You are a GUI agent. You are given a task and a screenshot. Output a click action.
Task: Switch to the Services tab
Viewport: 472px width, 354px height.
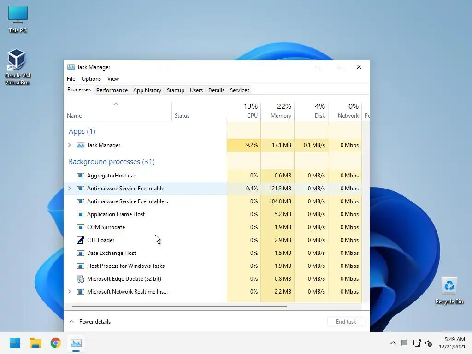coord(240,90)
